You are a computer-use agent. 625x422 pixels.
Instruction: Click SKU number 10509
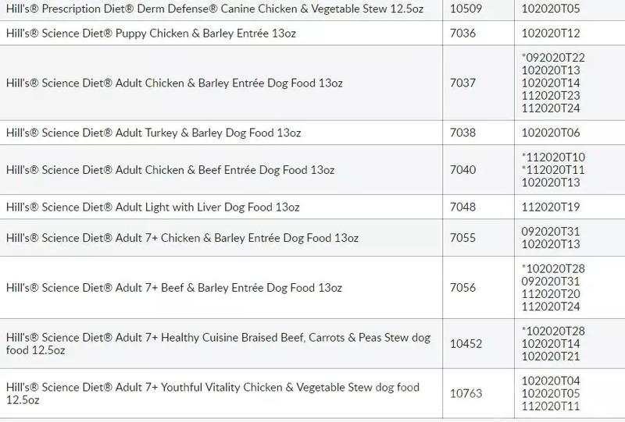click(x=466, y=9)
